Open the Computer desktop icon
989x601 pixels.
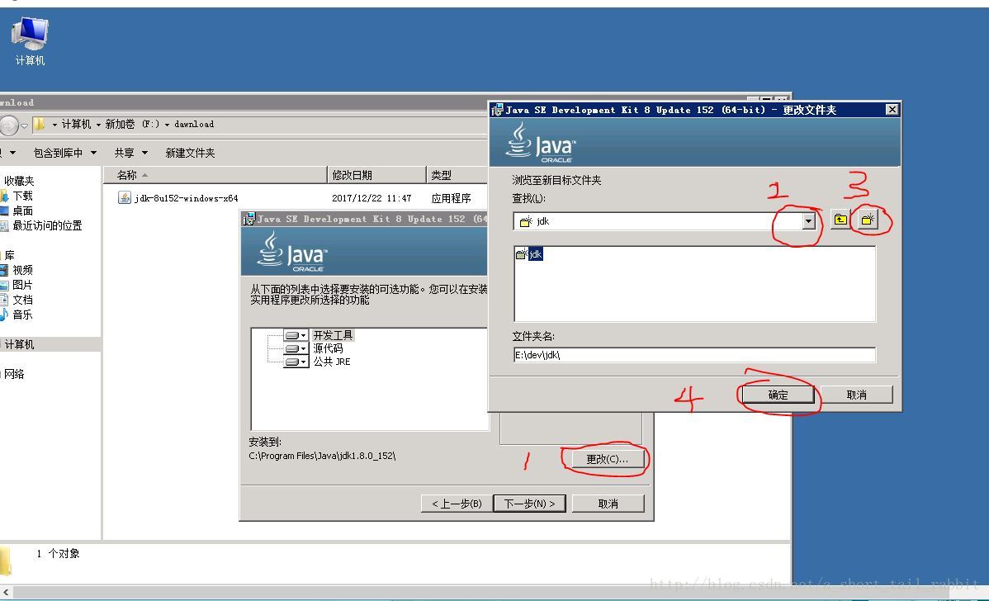point(30,41)
